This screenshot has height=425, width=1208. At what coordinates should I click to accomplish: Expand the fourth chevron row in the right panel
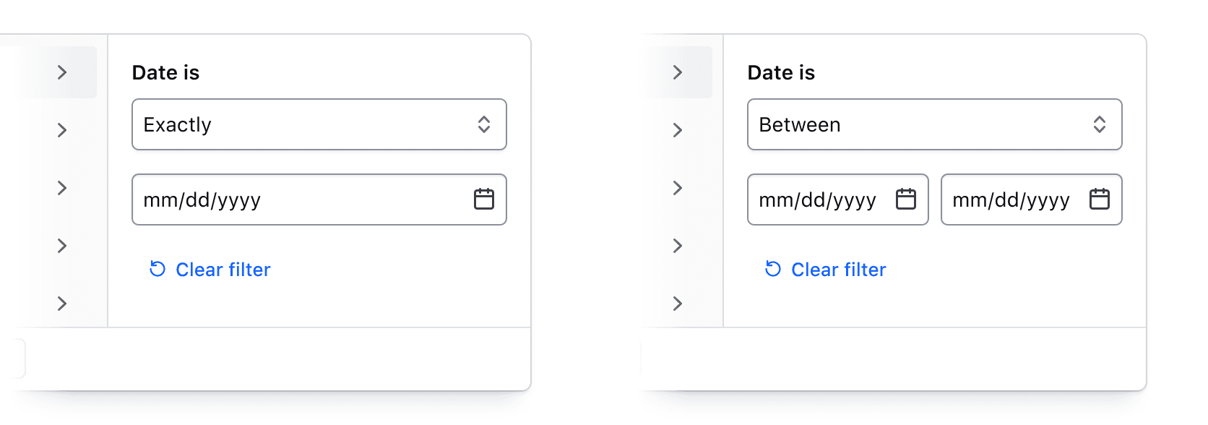678,246
